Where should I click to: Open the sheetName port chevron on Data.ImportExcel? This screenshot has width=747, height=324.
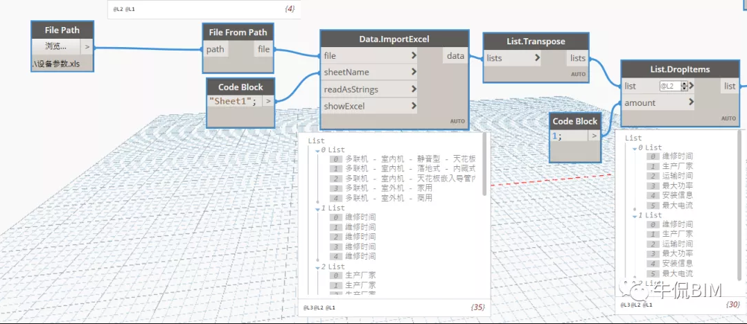(x=414, y=72)
